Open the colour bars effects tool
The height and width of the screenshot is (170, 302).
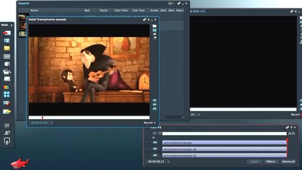coord(7,87)
